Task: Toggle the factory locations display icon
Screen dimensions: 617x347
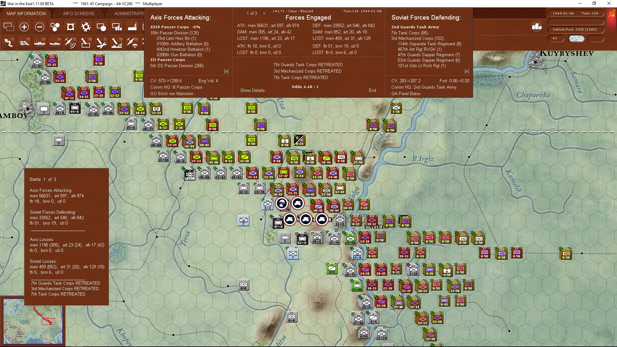Action: 132,27
